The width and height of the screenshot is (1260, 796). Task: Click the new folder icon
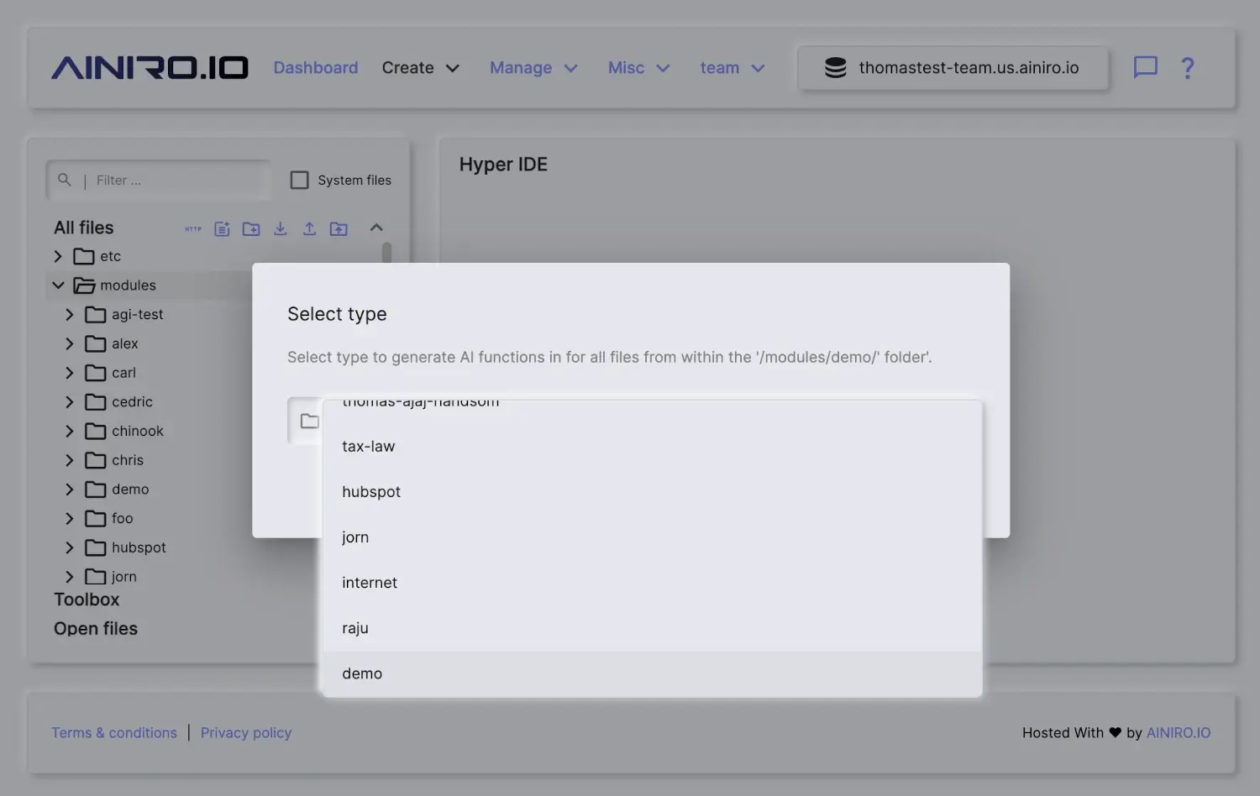click(x=251, y=228)
